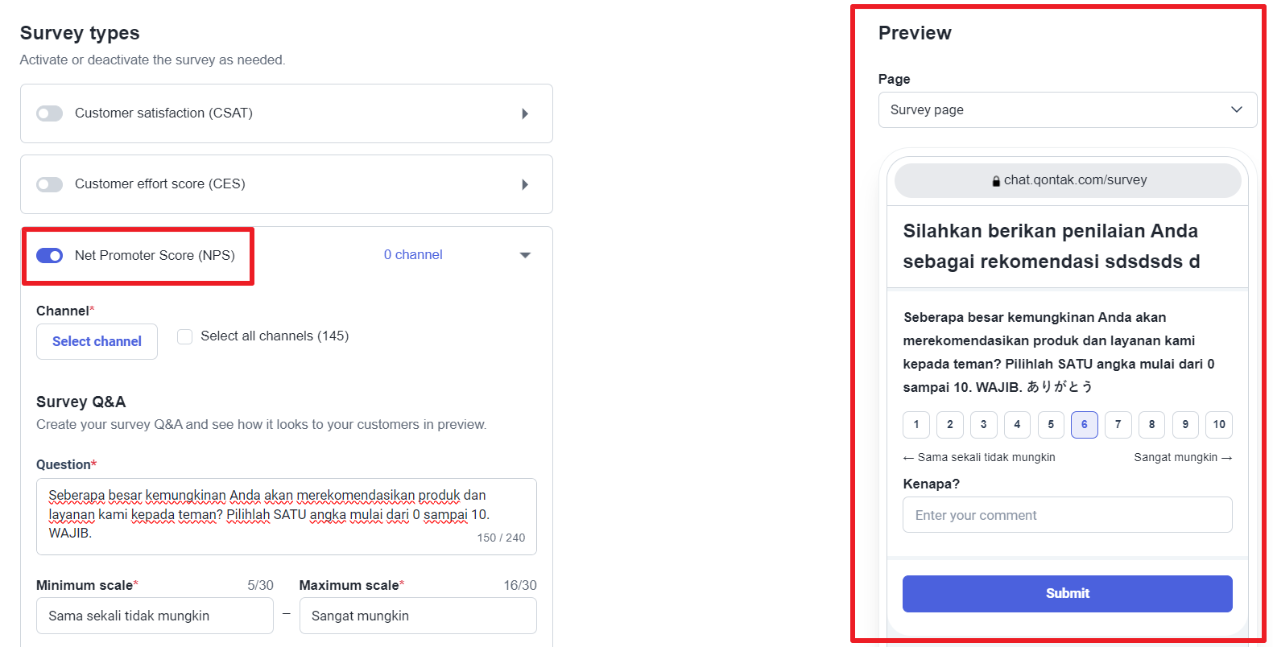The width and height of the screenshot is (1273, 647).
Task: Toggle the Customer satisfaction (CSAT) switch
Action: point(49,113)
